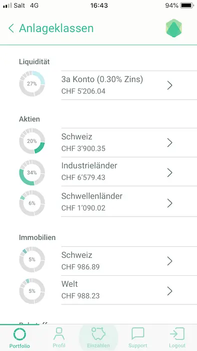Tap the 6% Schwellenländer donut chart

pyautogui.click(x=32, y=203)
